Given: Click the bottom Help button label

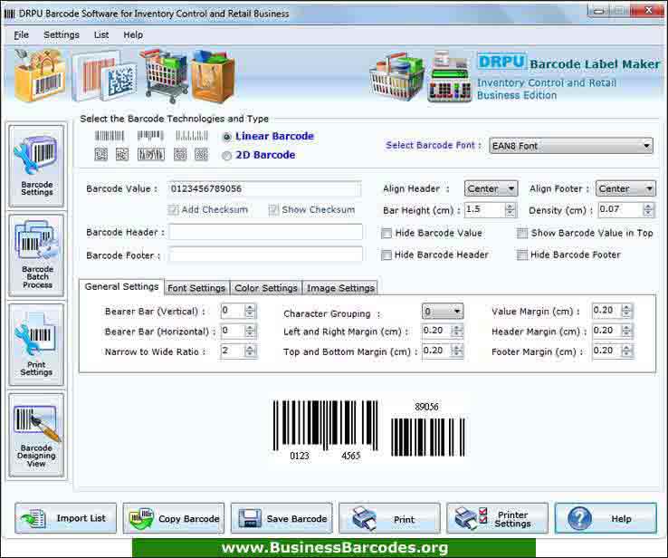Looking at the screenshot, I should pos(621,519).
